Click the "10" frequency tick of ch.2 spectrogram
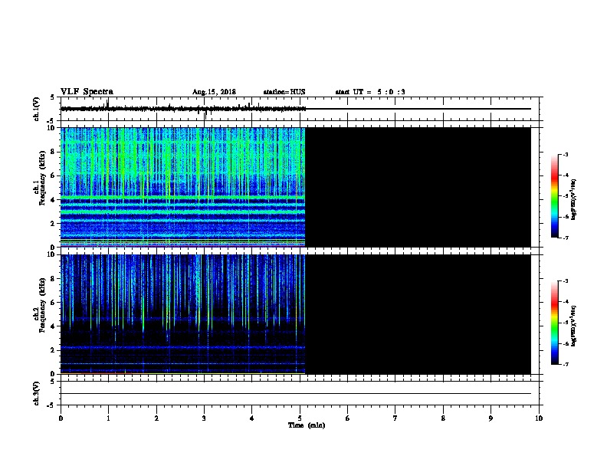 pyautogui.click(x=51, y=254)
